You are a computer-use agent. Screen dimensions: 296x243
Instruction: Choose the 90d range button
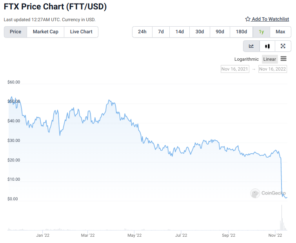pyautogui.click(x=220, y=32)
